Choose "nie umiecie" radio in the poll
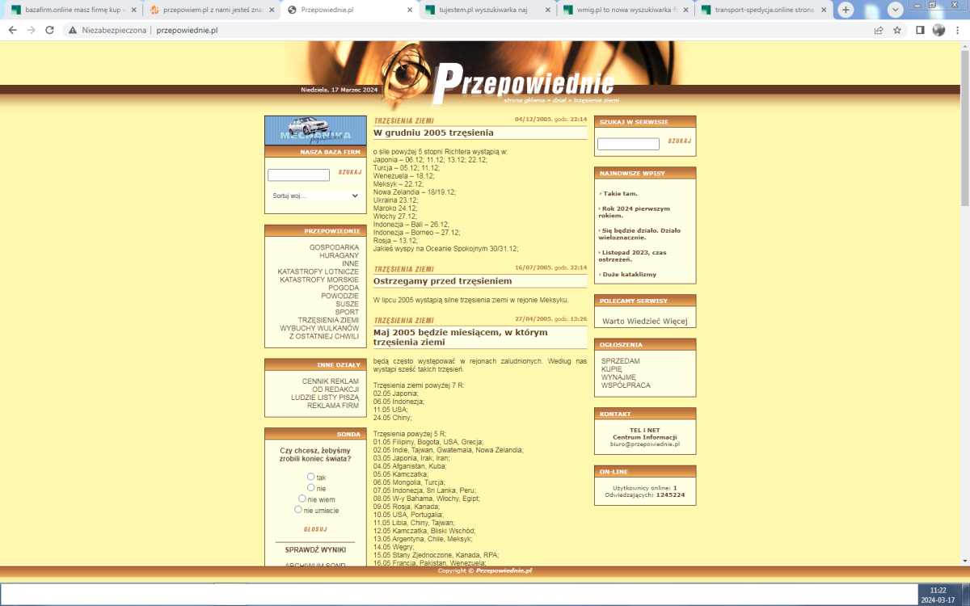 (298, 510)
